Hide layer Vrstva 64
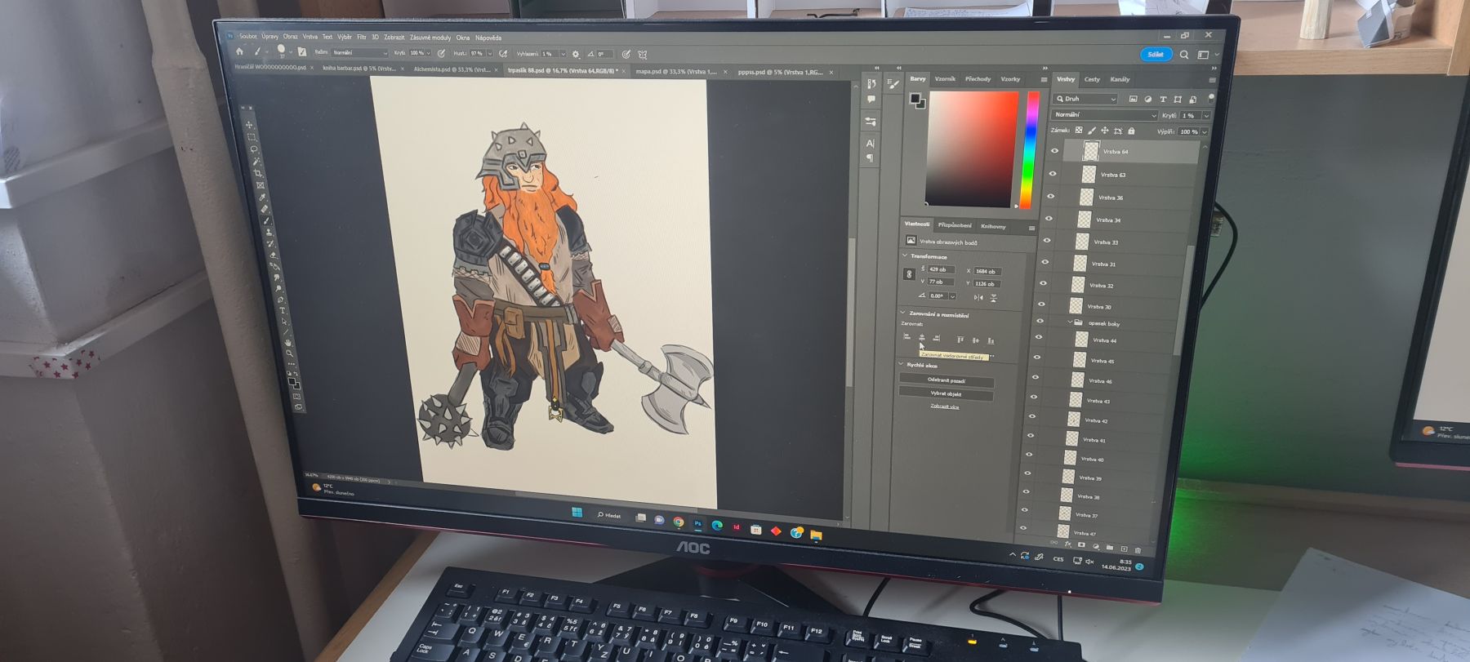Screen dimensions: 1470x662 pos(1054,151)
